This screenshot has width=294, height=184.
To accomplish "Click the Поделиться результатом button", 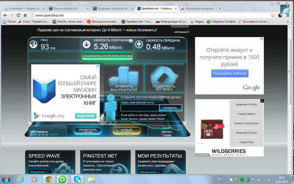I will click(107, 56).
